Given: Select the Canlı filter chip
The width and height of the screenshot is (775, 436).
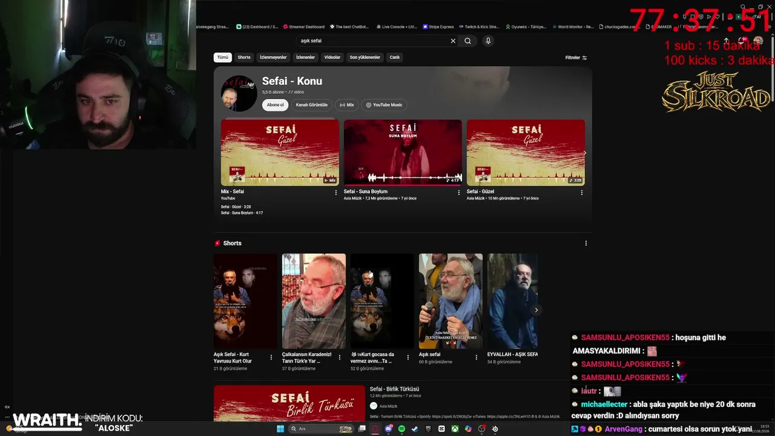Looking at the screenshot, I should tap(395, 58).
